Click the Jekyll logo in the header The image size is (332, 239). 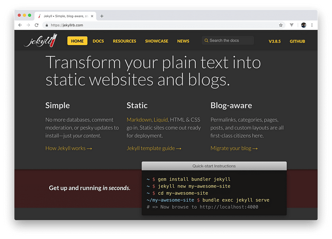coord(41,40)
